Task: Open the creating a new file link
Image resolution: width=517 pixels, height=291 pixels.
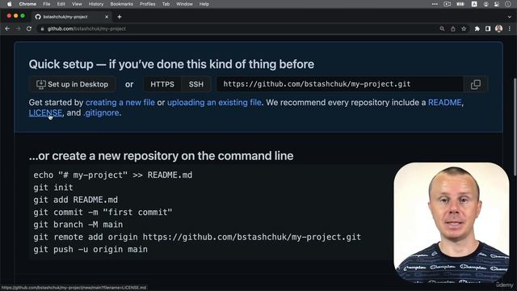Action: [120, 103]
